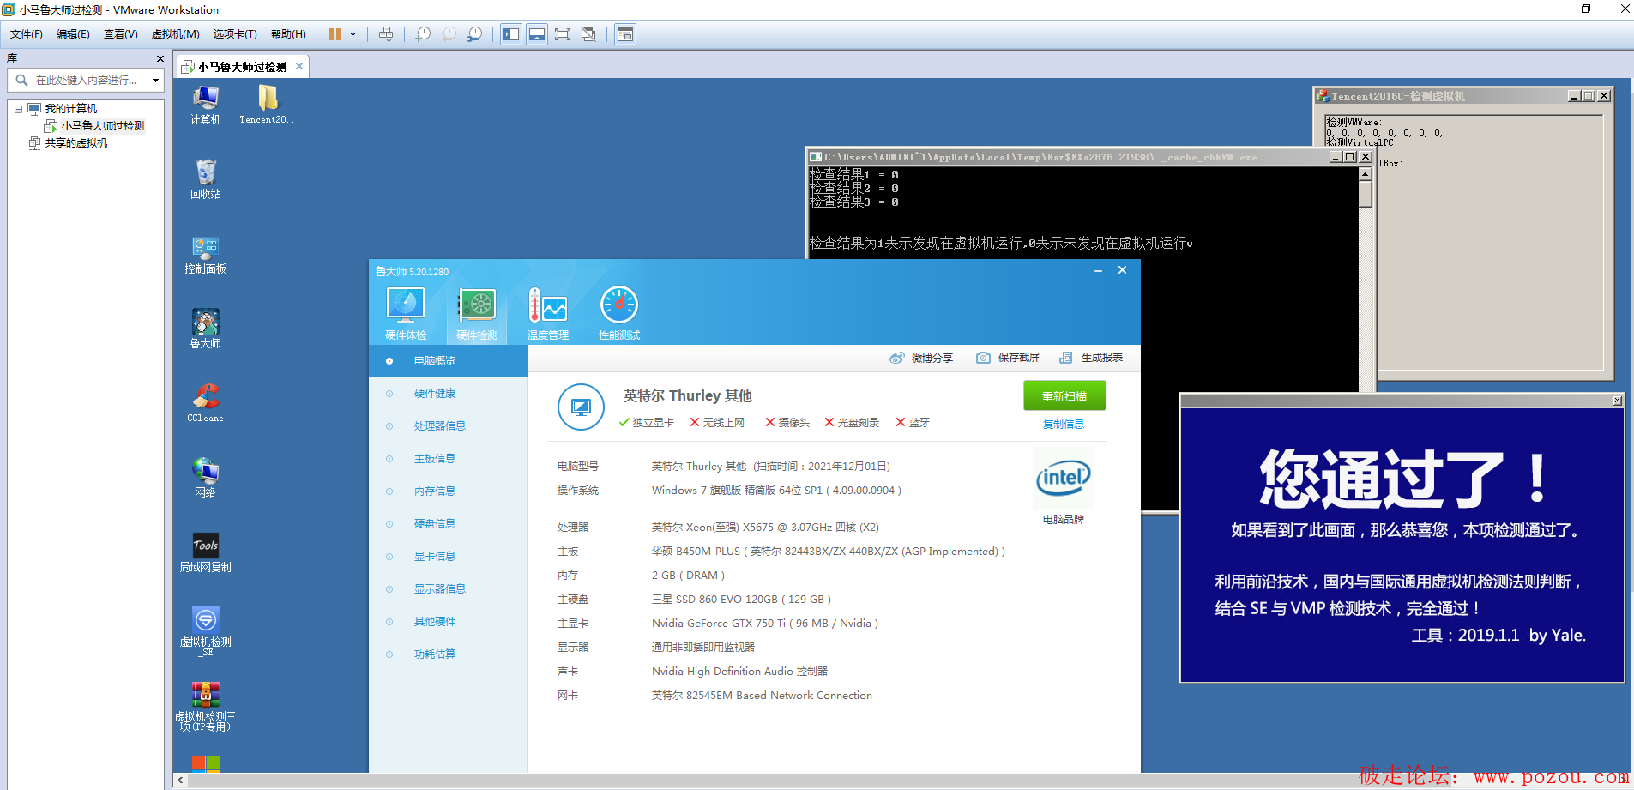Viewport: 1634px width, 790px height.
Task: Open the 回收站 recycle bin icon
Action: click(205, 179)
